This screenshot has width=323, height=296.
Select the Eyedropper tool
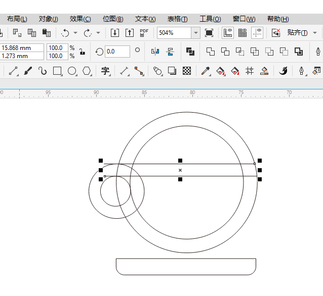206,71
